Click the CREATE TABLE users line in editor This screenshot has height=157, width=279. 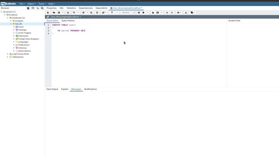coord(64,25)
